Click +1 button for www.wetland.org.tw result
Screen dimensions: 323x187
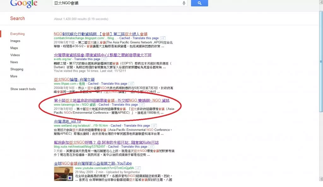(x=154, y=126)
